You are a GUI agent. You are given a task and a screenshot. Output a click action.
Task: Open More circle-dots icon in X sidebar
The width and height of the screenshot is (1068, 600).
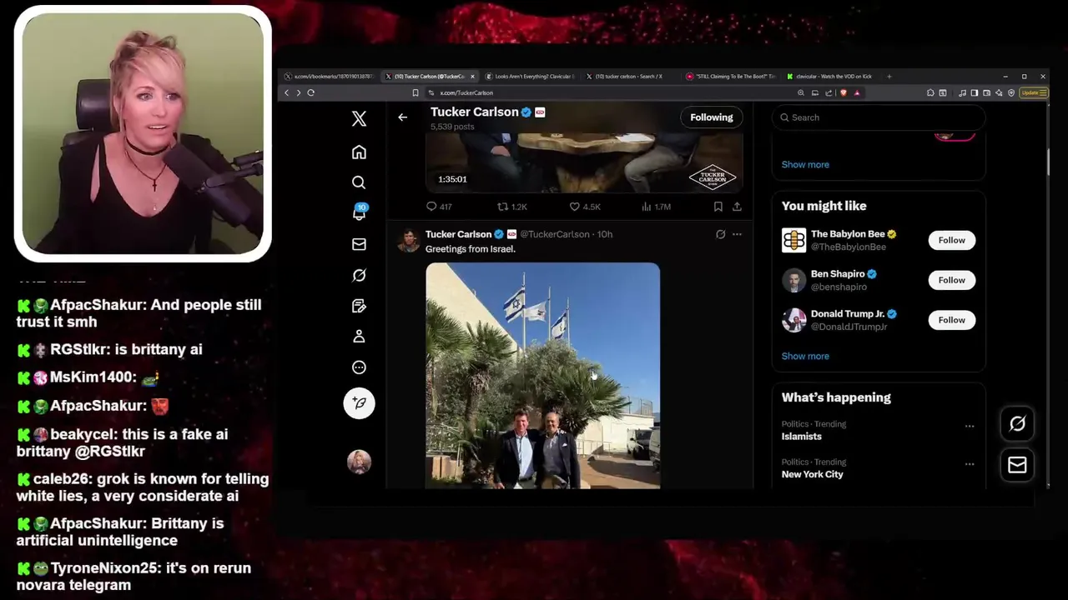[359, 367]
